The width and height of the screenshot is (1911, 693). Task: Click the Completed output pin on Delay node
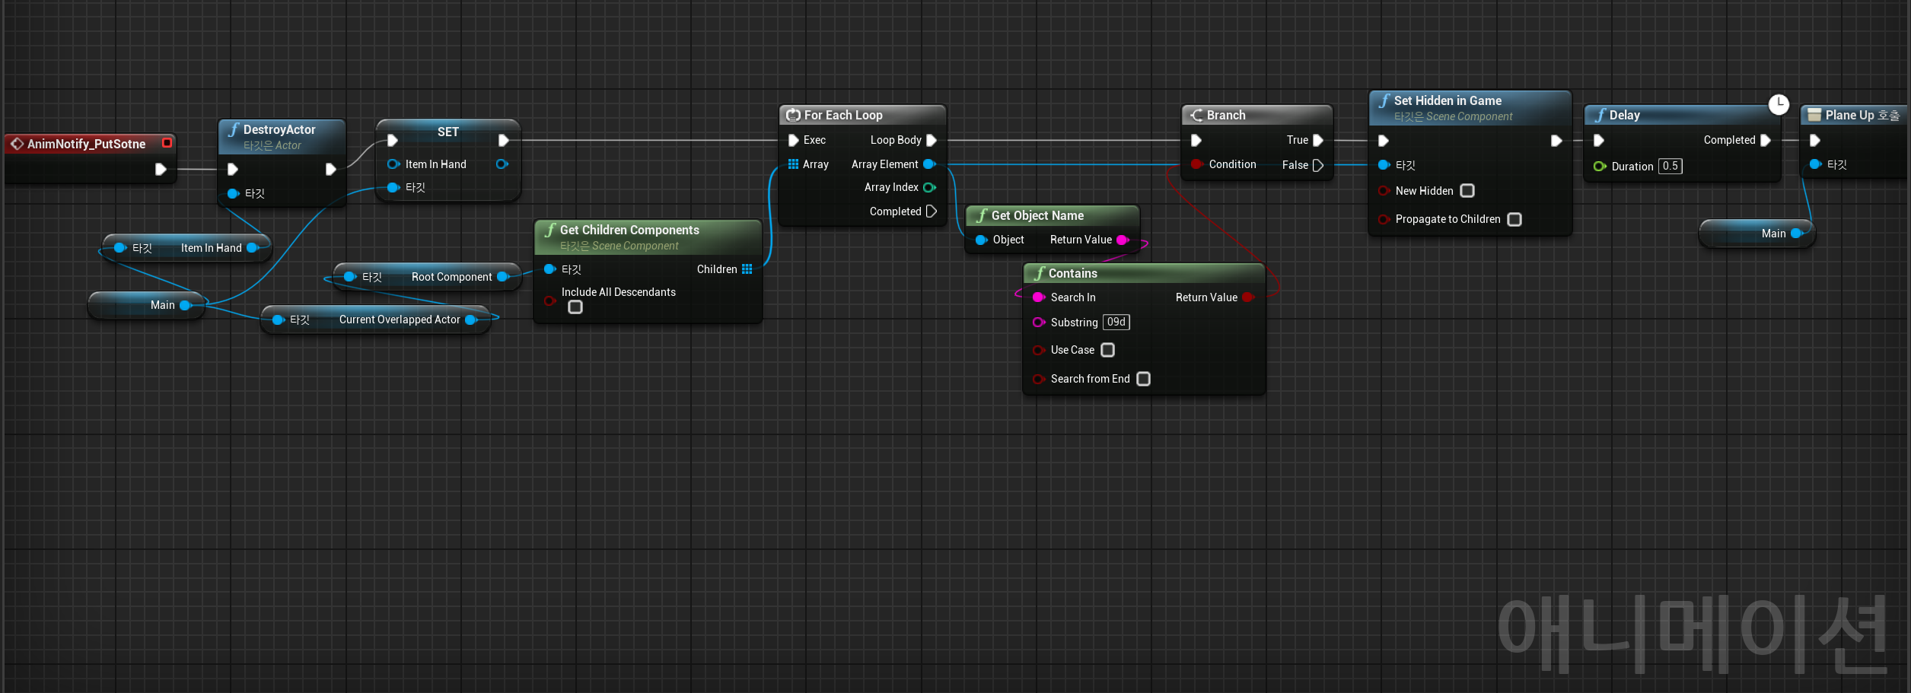tap(1766, 140)
